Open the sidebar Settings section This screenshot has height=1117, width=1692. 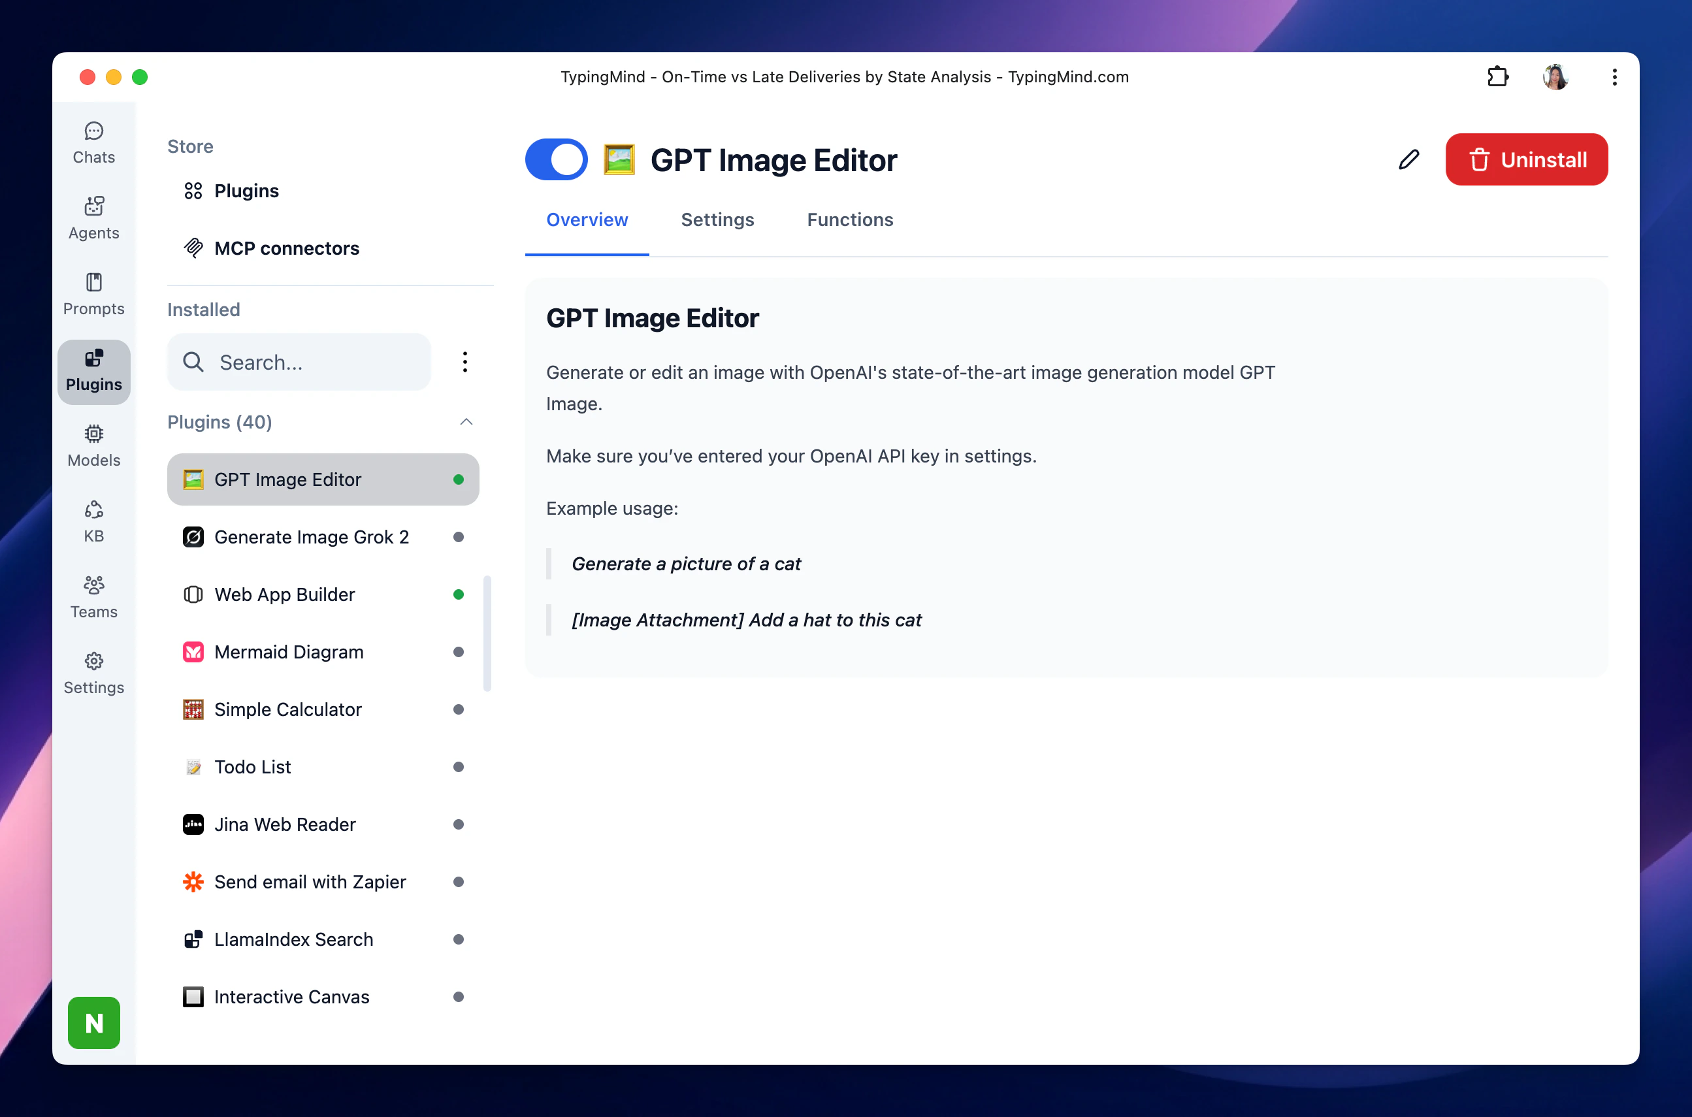pyautogui.click(x=94, y=673)
